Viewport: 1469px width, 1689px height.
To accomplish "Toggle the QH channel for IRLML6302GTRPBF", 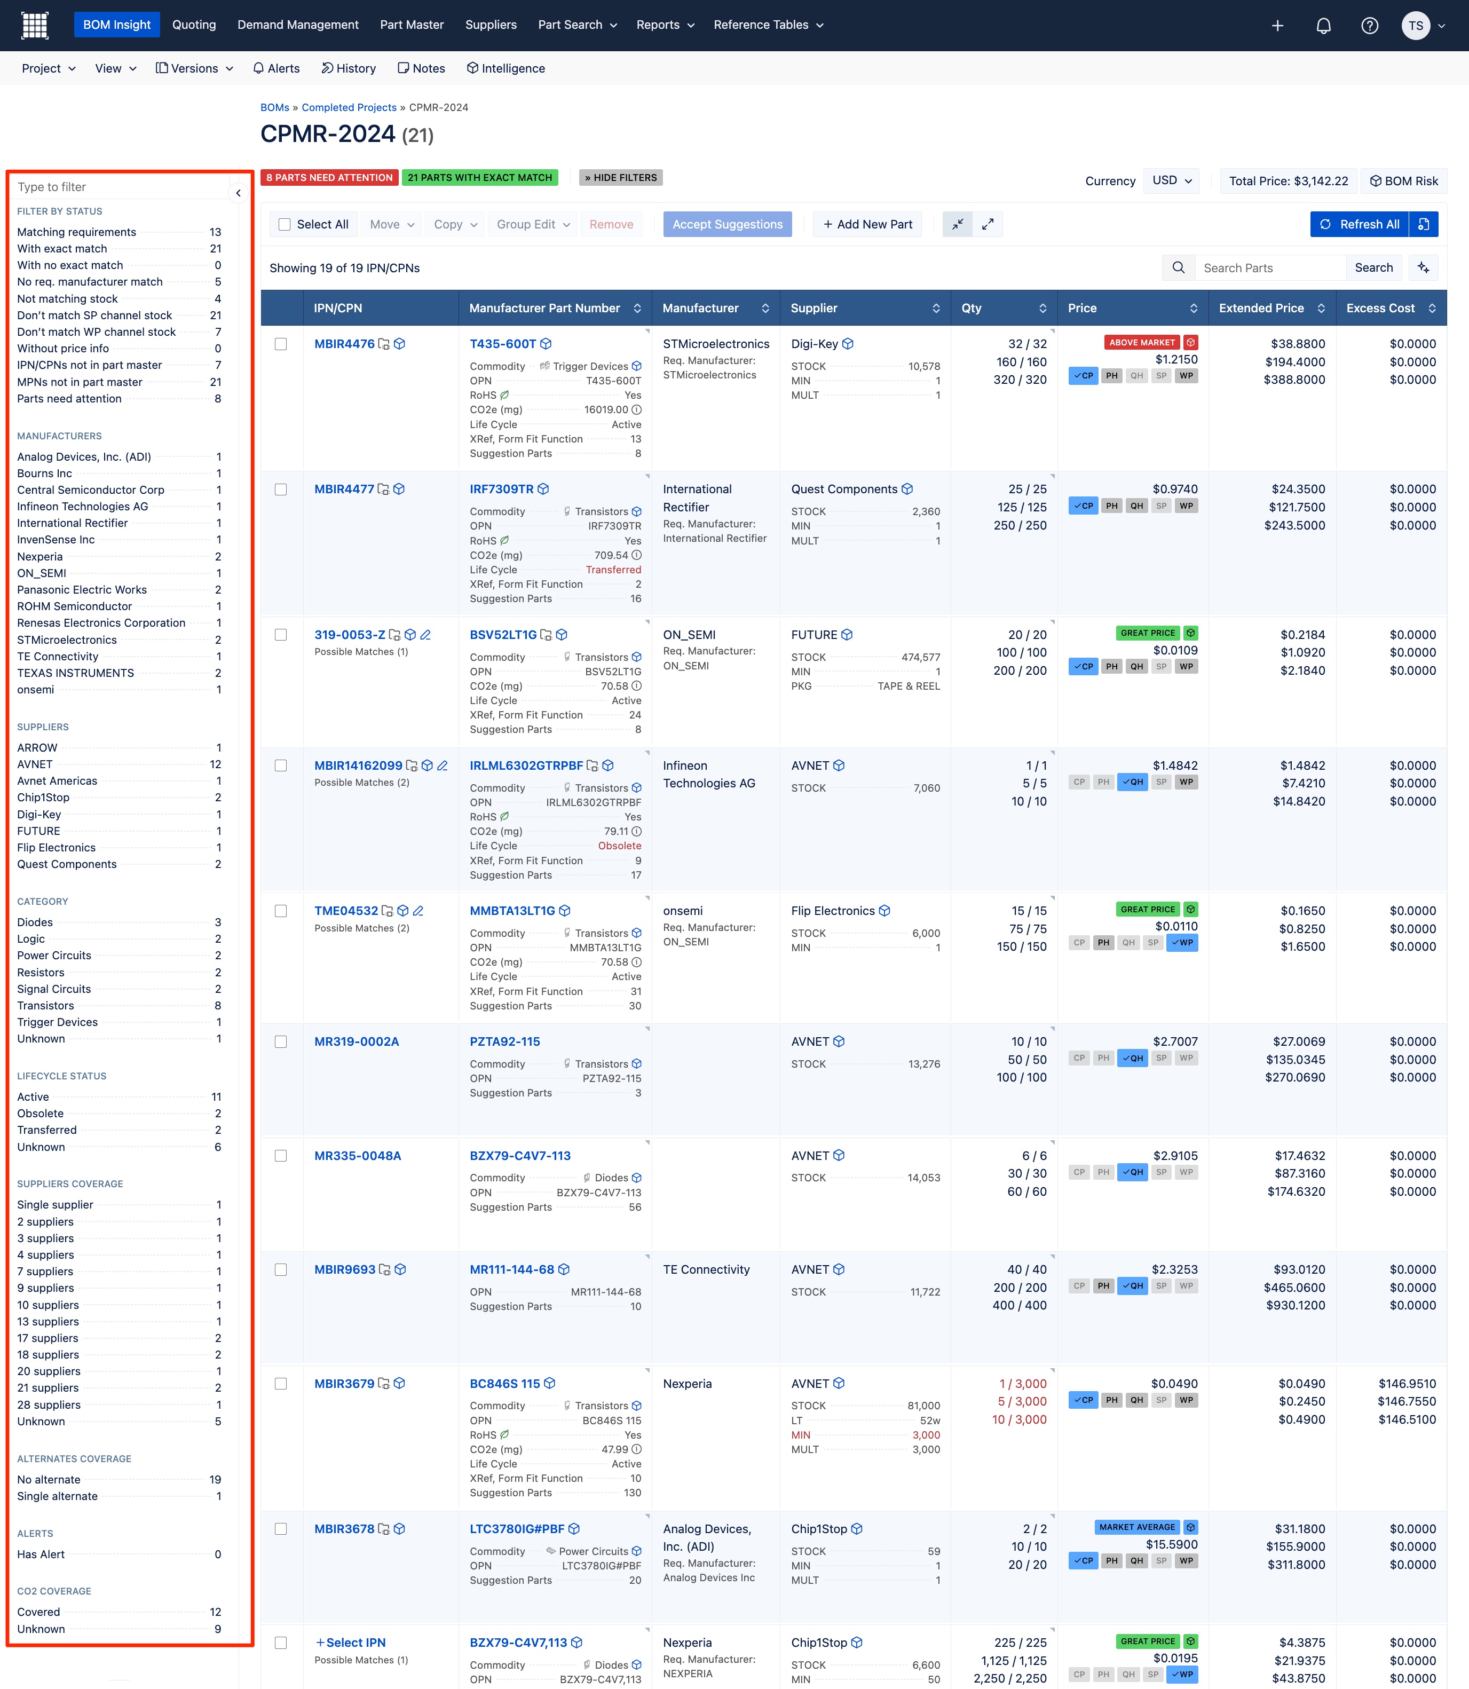I will 1132,782.
